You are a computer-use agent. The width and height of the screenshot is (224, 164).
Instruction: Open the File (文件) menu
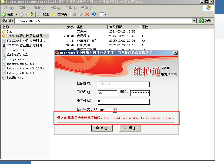pos(8,8)
